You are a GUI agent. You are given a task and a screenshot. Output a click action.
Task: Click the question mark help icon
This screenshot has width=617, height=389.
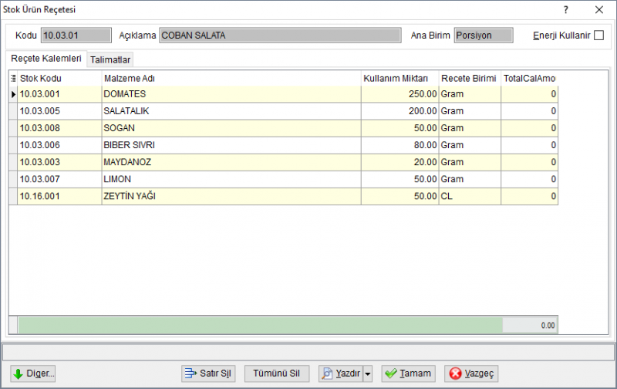point(566,9)
